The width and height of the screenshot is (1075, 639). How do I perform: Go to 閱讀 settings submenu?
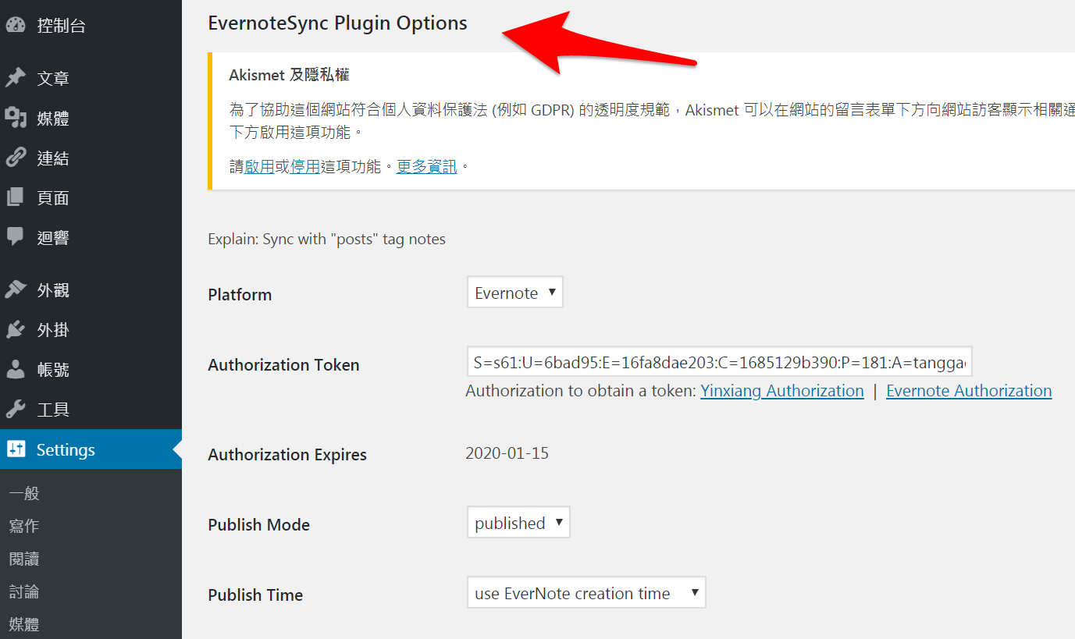(x=24, y=559)
